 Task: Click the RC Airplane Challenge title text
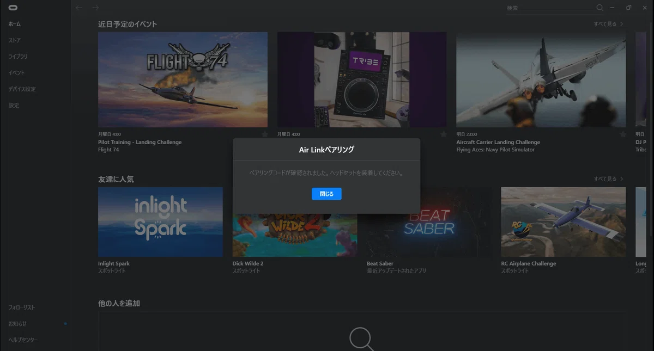[529, 263]
